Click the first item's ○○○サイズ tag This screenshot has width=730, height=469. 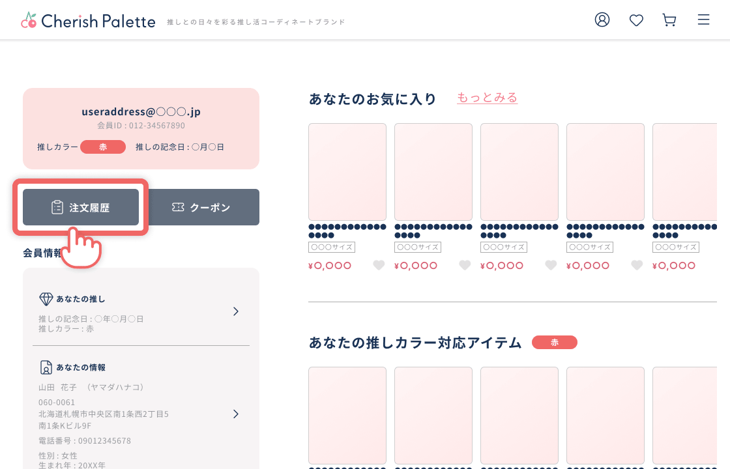pos(332,247)
